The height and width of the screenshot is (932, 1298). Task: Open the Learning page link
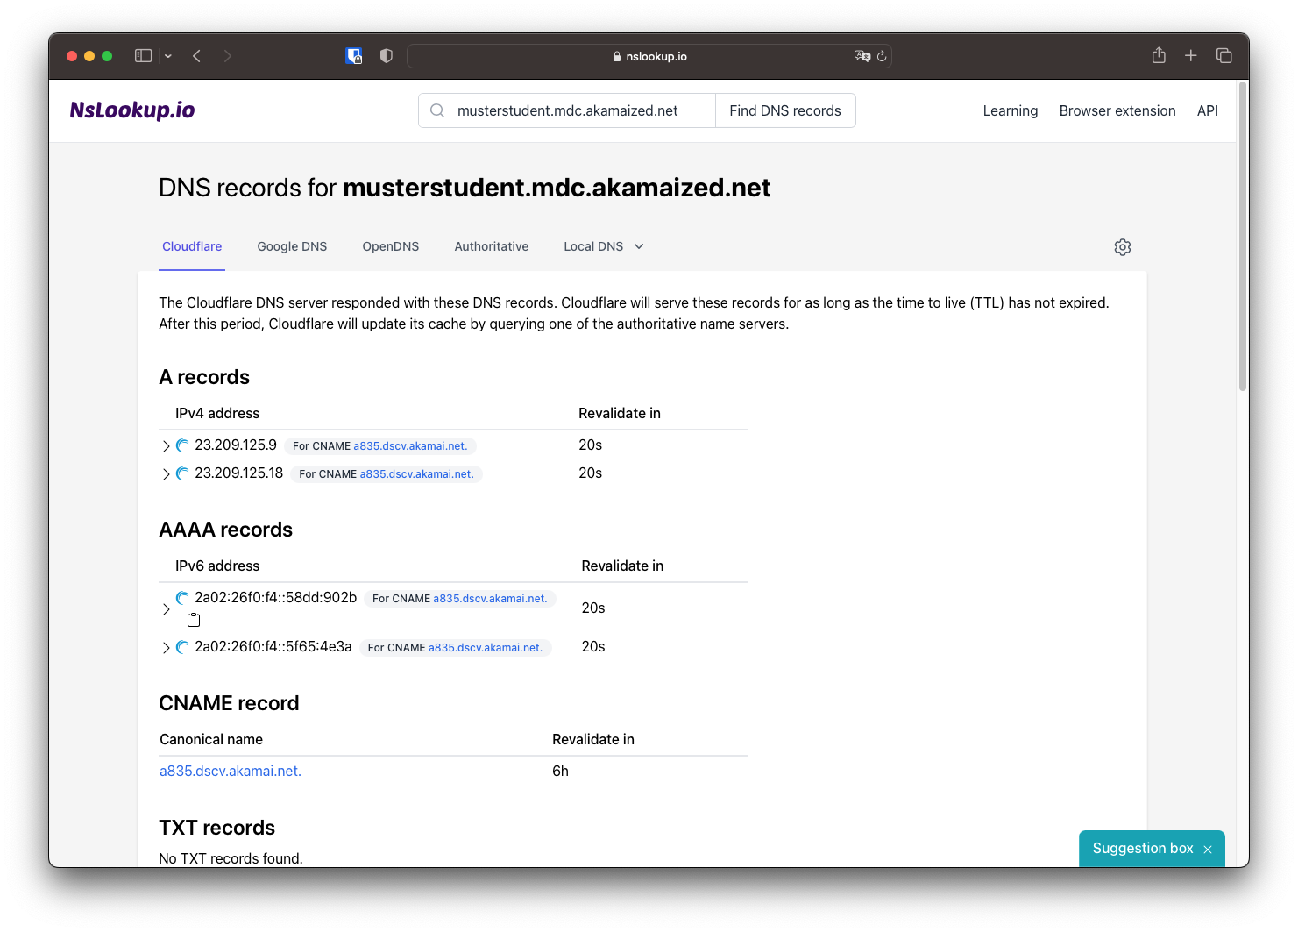(x=1011, y=110)
